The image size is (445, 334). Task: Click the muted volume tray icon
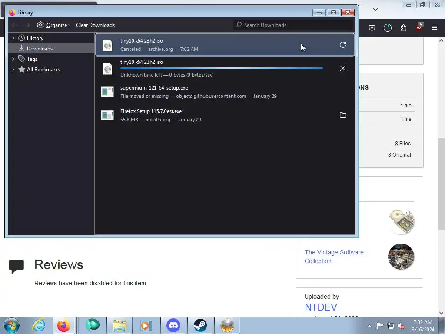click(x=401, y=326)
